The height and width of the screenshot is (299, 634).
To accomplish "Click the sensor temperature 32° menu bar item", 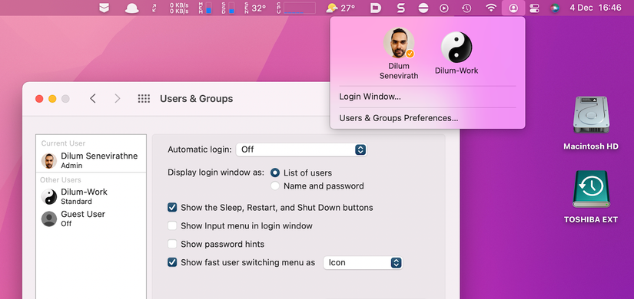I will (x=256, y=8).
